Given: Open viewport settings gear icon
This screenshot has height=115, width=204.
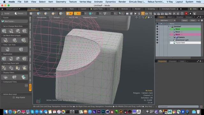Looking at the screenshot, I should click(x=149, y=17).
